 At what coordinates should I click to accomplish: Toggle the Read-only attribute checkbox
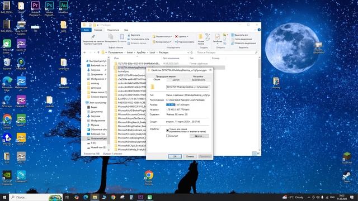[x=167, y=130]
